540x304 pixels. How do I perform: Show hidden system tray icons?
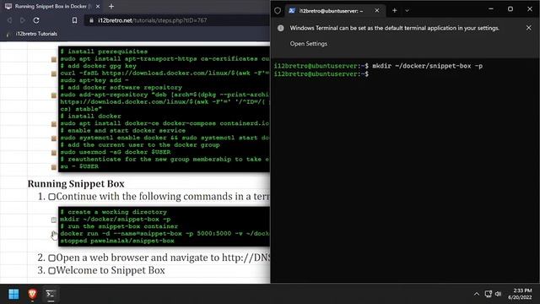(476, 294)
